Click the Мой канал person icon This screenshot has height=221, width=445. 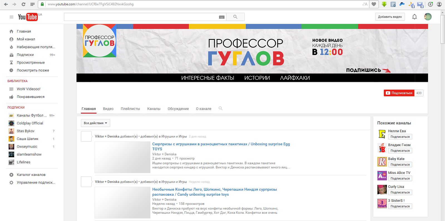11,39
